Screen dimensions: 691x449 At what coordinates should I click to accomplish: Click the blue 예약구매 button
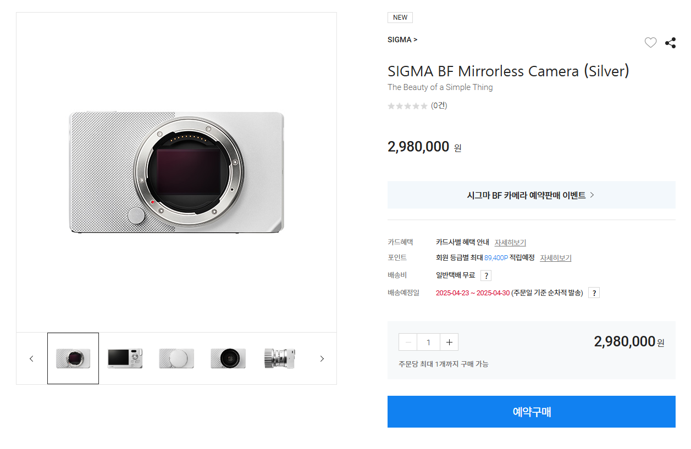(532, 412)
